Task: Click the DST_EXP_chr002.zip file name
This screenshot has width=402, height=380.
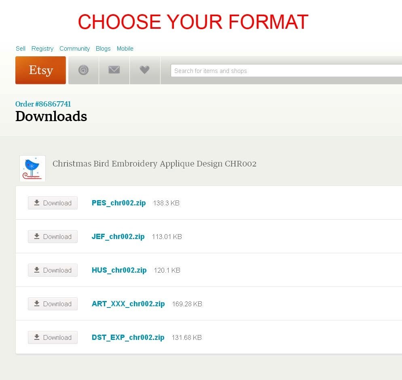Action: pyautogui.click(x=128, y=337)
